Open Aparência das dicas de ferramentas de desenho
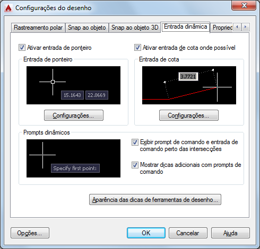260x249 pixels. 155,200
